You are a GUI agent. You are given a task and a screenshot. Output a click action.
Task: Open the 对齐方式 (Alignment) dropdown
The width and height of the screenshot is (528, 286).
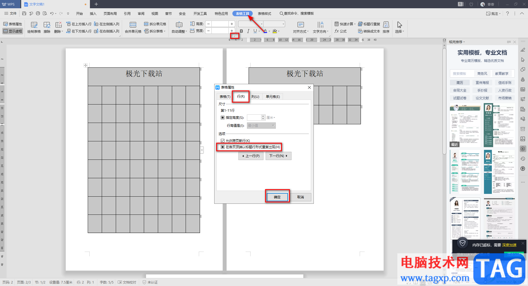click(x=301, y=28)
